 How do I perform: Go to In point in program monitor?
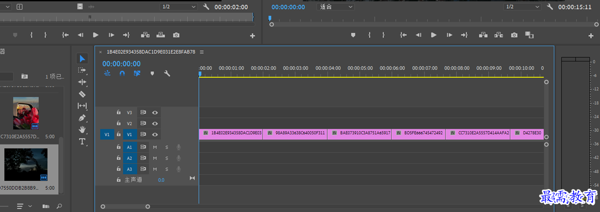pos(403,35)
